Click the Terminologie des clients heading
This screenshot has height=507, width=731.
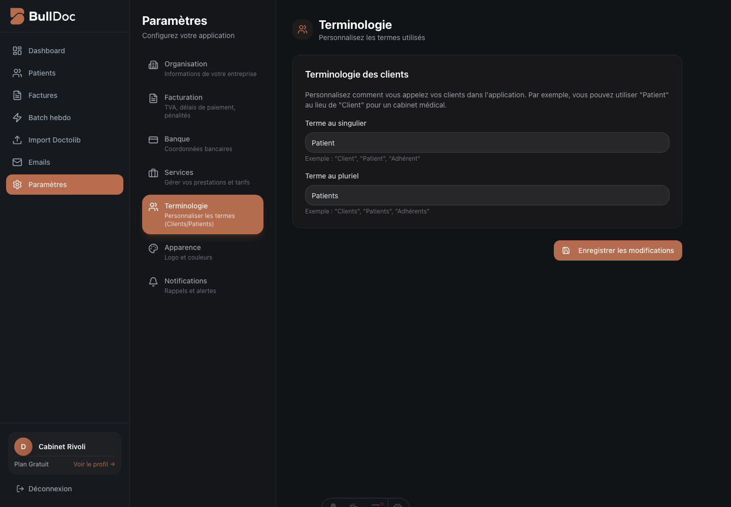point(357,75)
